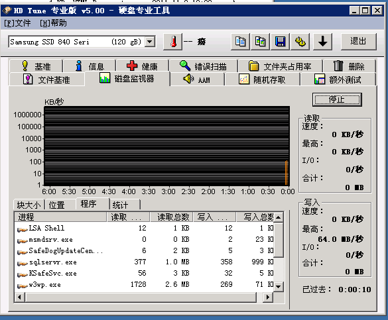The width and height of the screenshot is (388, 320).
Task: Select the sqlservr.exe row
Action: (x=144, y=262)
